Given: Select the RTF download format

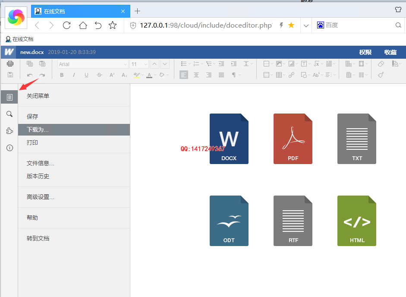Looking at the screenshot, I should (293, 221).
